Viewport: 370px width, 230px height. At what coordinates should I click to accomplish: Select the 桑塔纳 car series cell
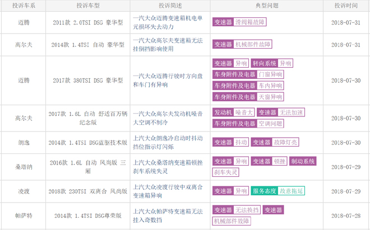point(24,167)
